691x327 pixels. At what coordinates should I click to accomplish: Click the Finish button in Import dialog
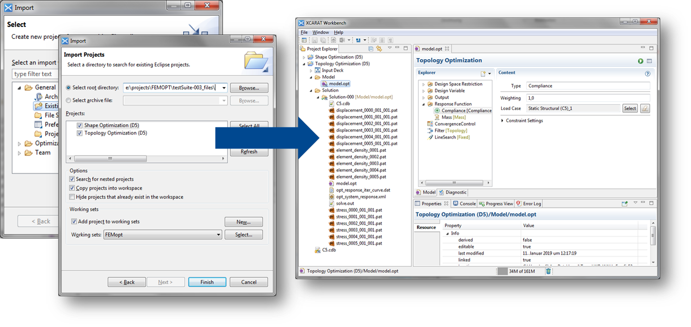coord(207,282)
